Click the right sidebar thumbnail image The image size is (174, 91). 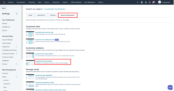[30, 55]
